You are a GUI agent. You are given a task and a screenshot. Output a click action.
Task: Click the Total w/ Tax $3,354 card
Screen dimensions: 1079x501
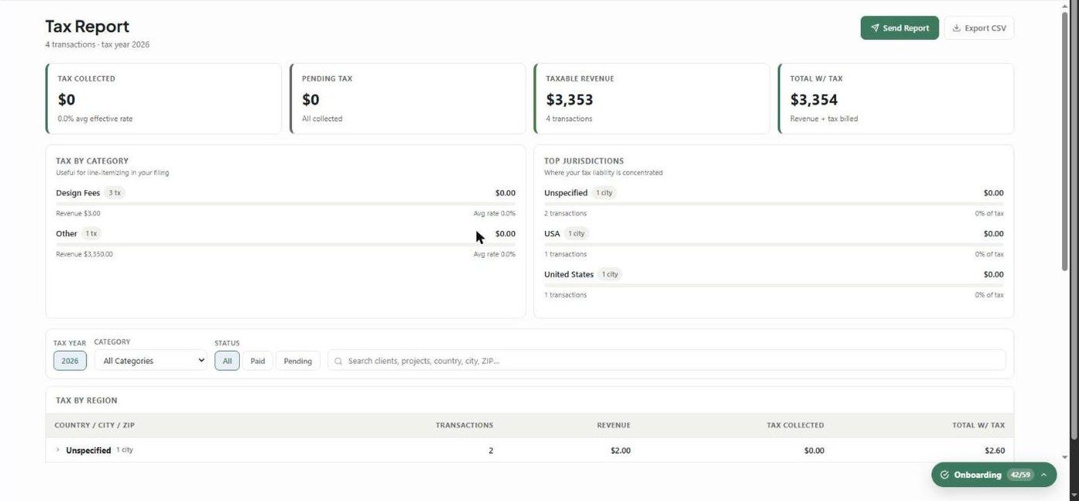pos(896,99)
